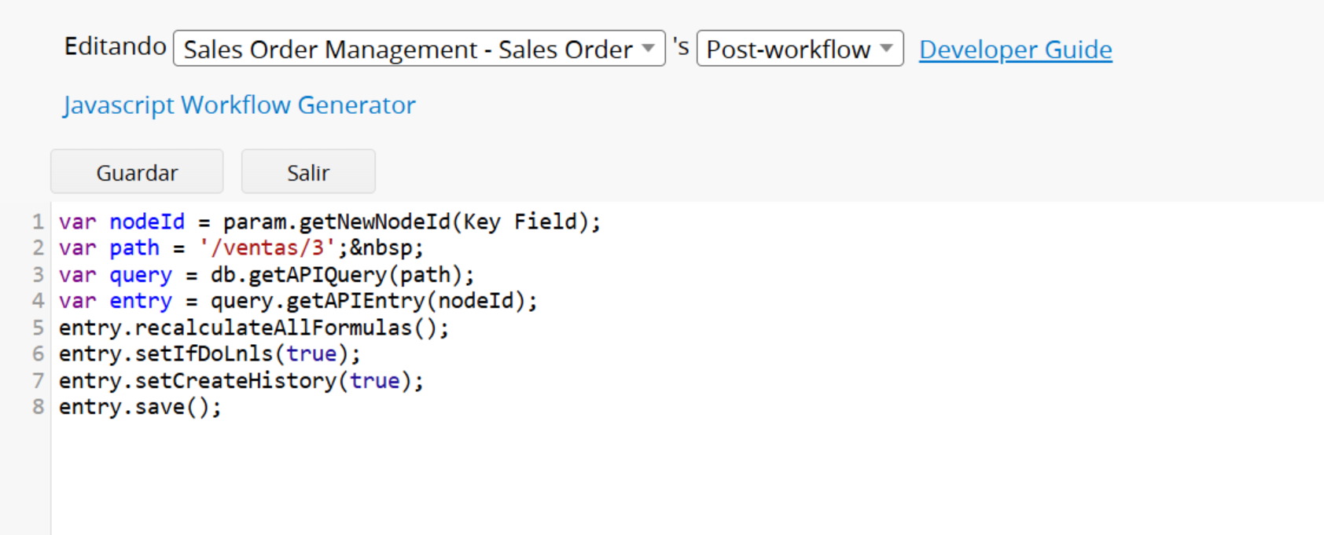Click entry.recalculateAllFormulas() line
1324x535 pixels.
point(252,328)
